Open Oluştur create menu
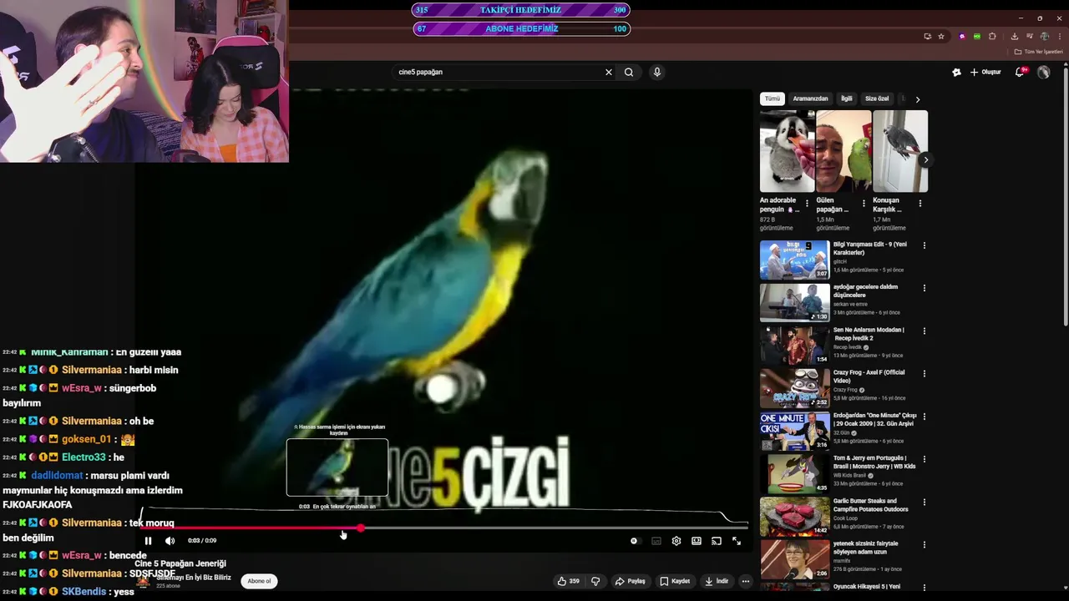The height and width of the screenshot is (601, 1069). click(985, 72)
